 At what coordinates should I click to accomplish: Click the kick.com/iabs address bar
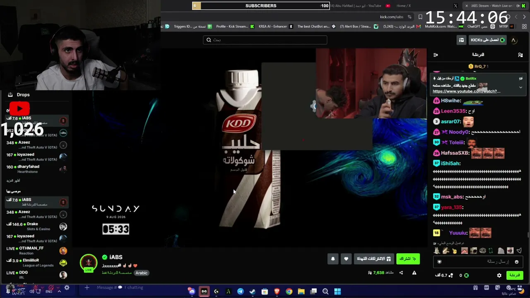point(392,17)
